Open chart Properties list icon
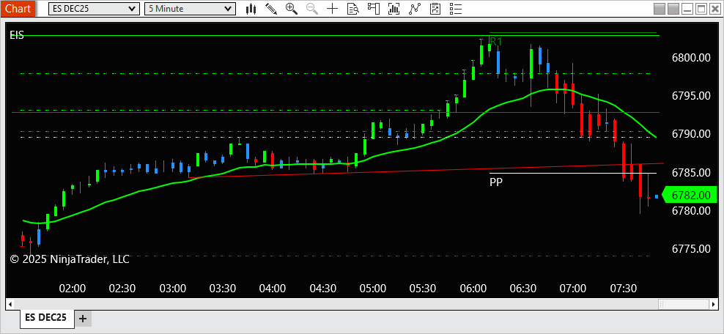This screenshot has width=724, height=334. point(455,8)
